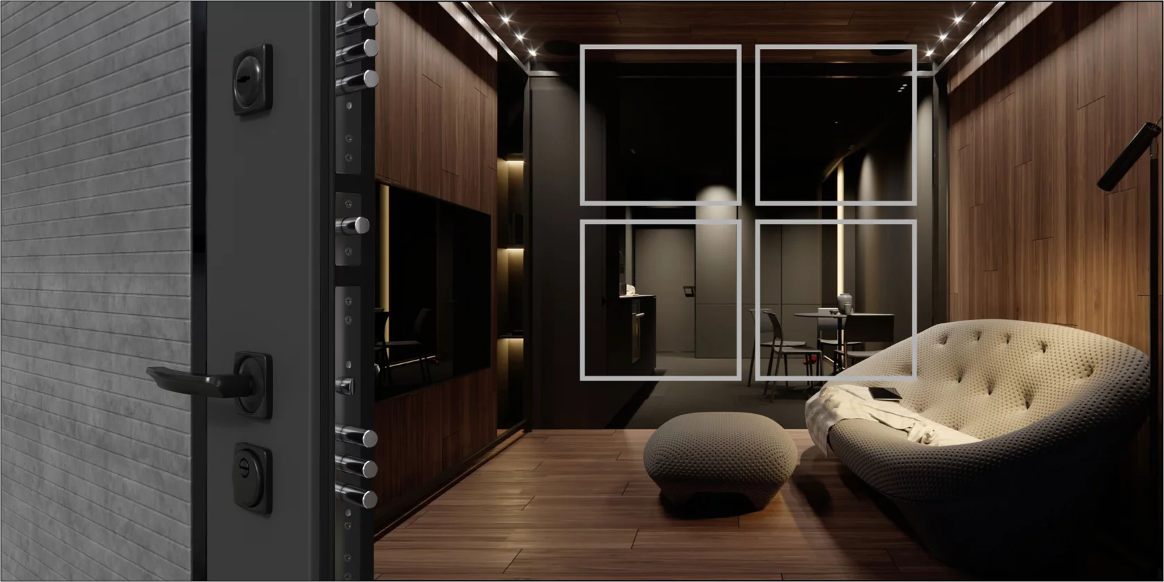Image resolution: width=1164 pixels, height=582 pixels.
Task: Click the lower lock cylinder below handle
Action: (251, 477)
